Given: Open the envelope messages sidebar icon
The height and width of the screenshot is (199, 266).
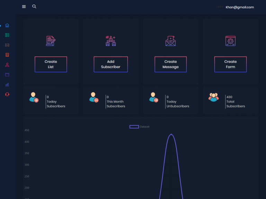Looking at the screenshot, I should pyautogui.click(x=7, y=45).
